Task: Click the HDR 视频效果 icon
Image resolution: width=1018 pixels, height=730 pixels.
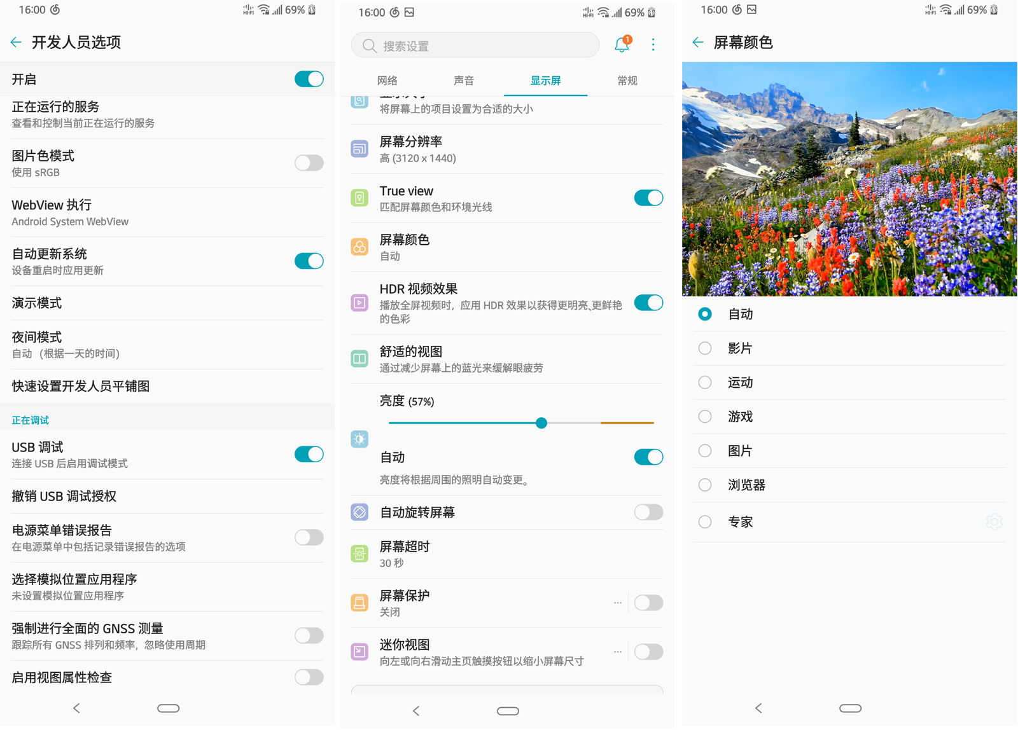Action: click(359, 303)
